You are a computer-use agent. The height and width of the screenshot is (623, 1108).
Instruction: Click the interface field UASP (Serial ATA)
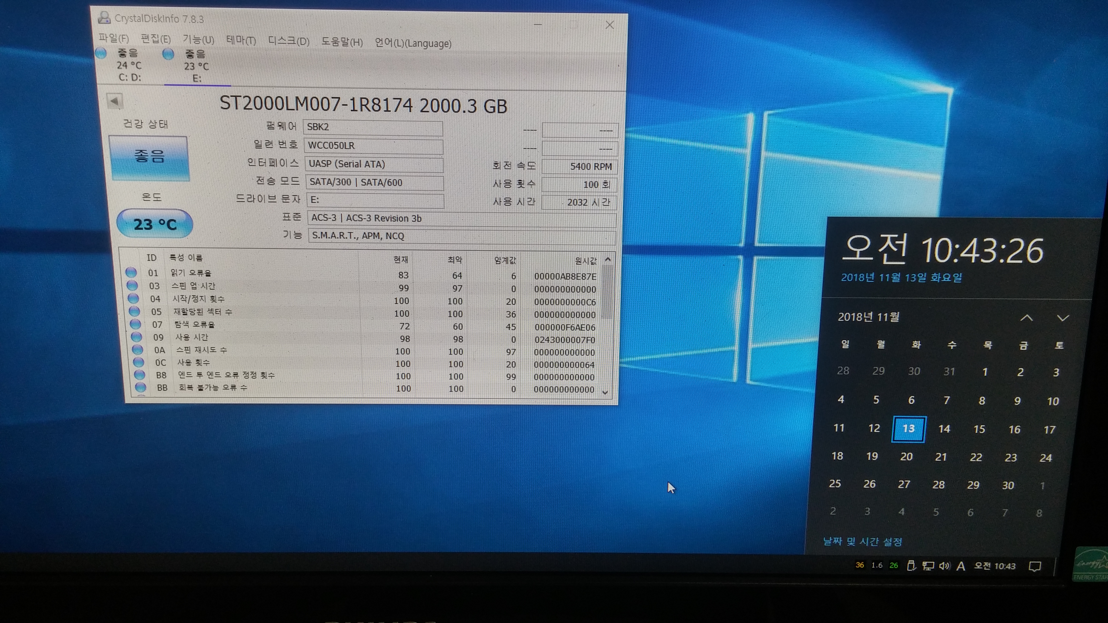coord(374,164)
